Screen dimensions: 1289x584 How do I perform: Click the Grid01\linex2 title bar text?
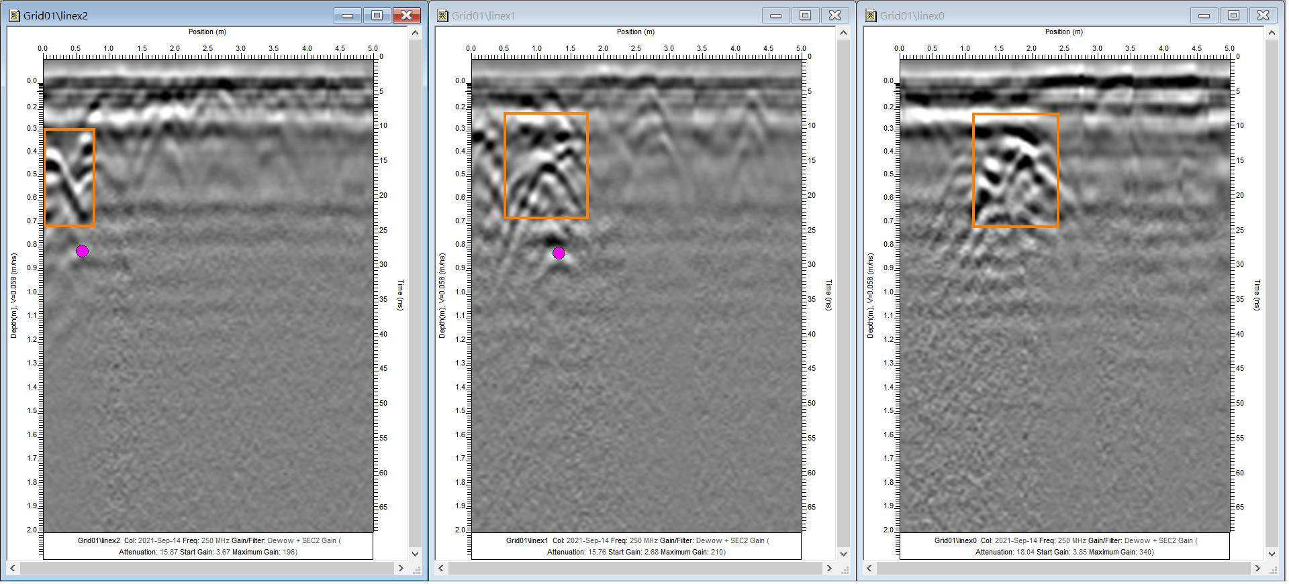[x=56, y=15]
